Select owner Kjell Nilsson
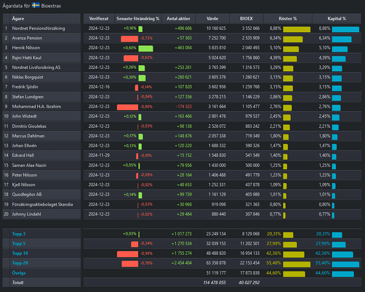 coord(23,185)
